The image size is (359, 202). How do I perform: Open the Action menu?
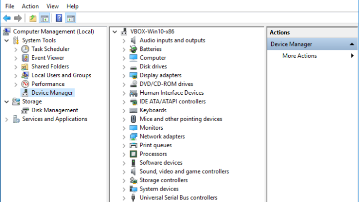[x=30, y=6]
